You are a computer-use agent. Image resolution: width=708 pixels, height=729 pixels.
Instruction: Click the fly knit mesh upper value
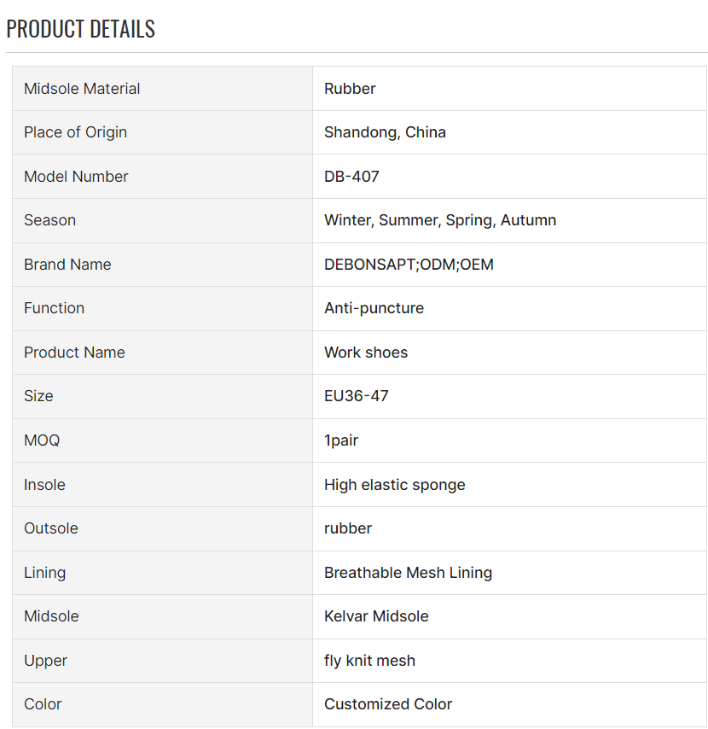370,661
